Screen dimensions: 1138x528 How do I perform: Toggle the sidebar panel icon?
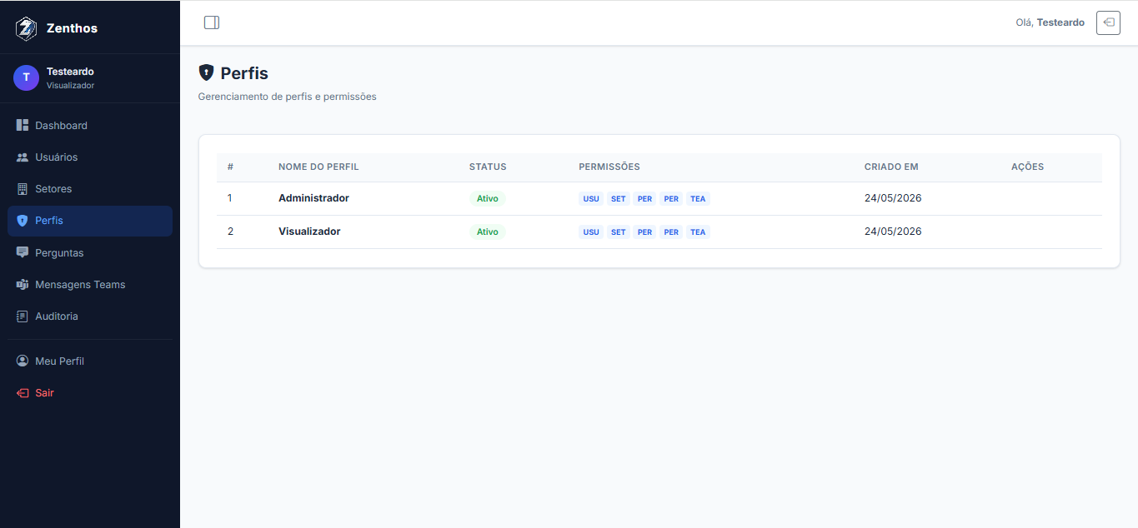point(212,22)
